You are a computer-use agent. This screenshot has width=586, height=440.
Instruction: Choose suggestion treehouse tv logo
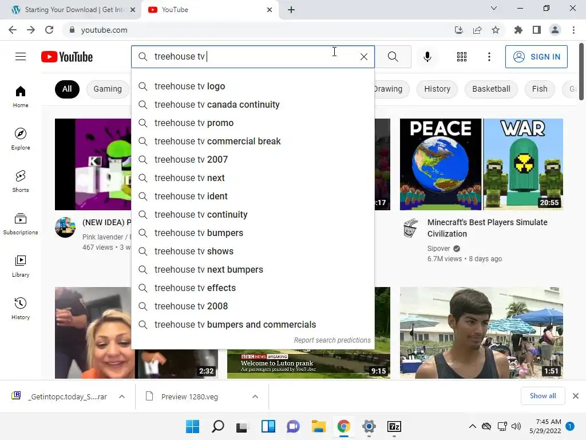click(x=252, y=86)
